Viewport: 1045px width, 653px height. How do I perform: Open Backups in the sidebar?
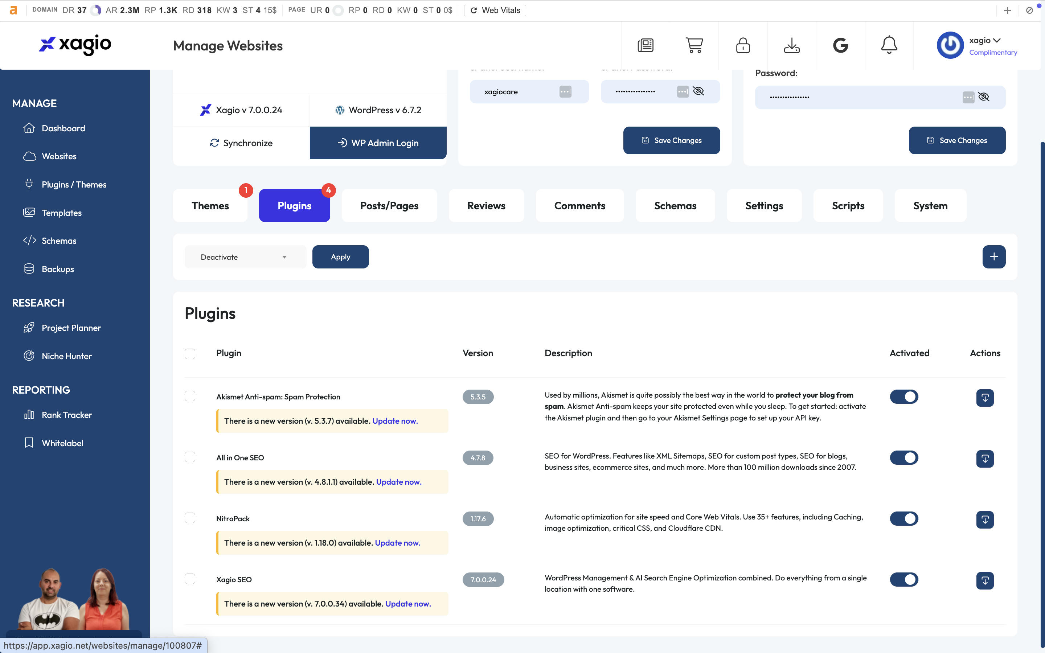[x=49, y=269]
